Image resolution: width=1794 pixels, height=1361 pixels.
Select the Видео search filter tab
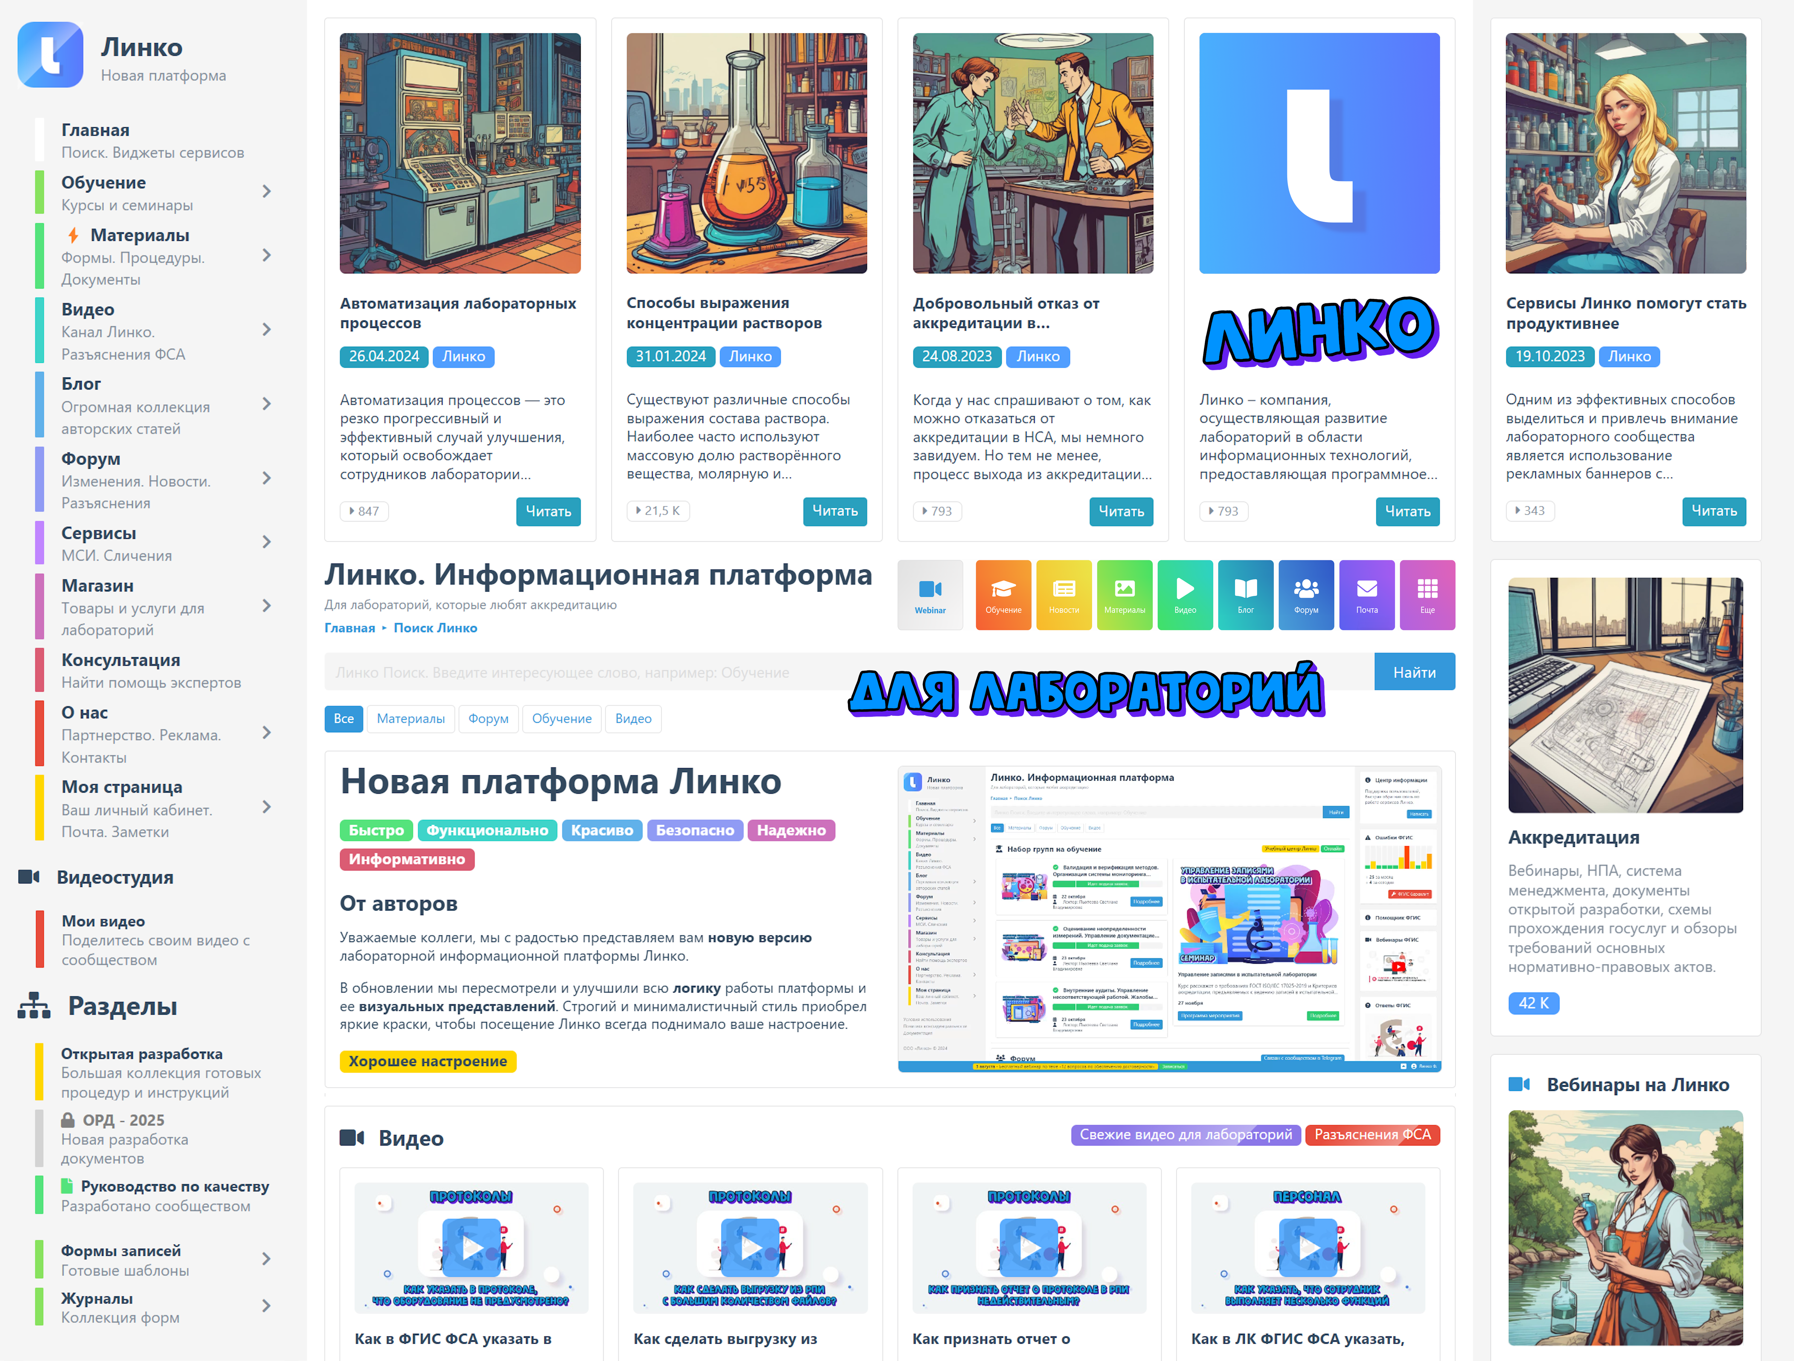(x=633, y=719)
